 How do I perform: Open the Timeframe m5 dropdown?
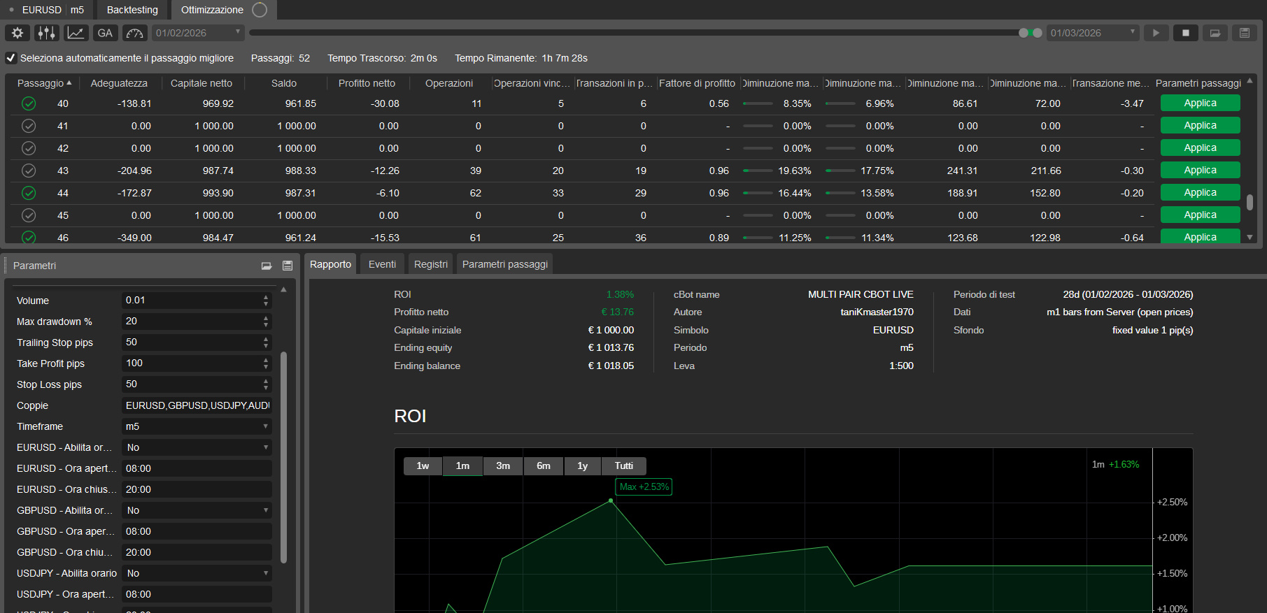197,426
